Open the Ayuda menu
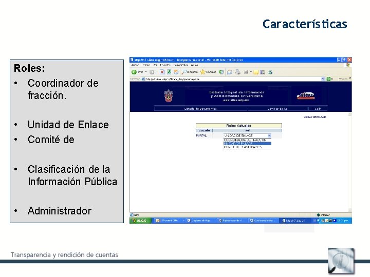This screenshot has height=277, width=370. coord(194,65)
